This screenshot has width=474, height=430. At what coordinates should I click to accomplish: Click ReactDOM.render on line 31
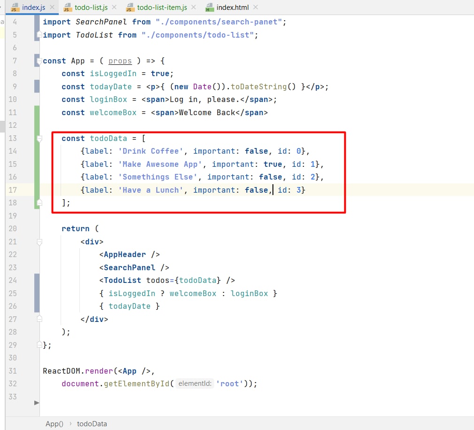click(x=78, y=371)
